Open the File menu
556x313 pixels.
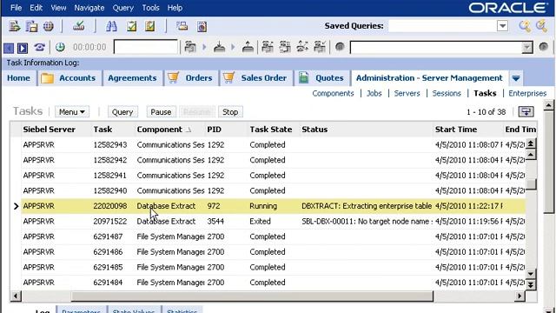point(16,8)
